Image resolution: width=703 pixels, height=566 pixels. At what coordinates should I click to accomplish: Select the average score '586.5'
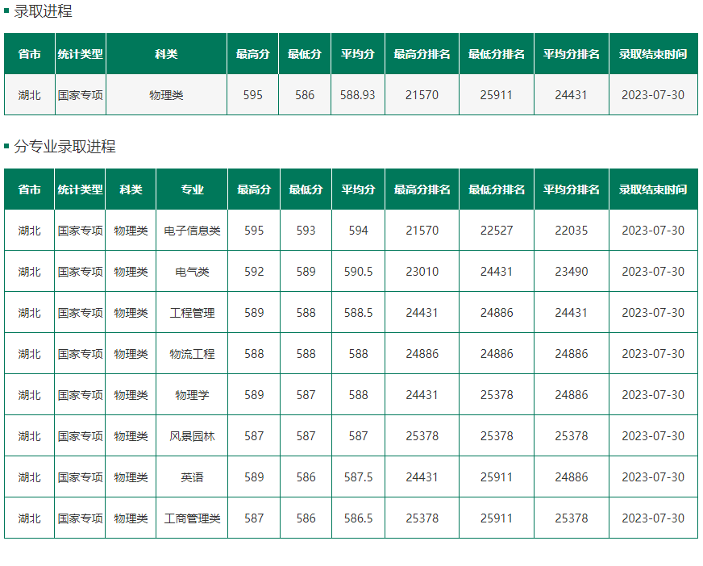(358, 518)
